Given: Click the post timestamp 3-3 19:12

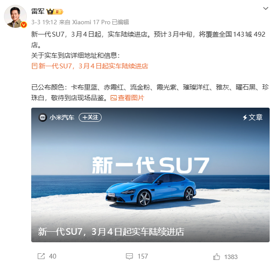Looking at the screenshot, I should (x=44, y=22).
